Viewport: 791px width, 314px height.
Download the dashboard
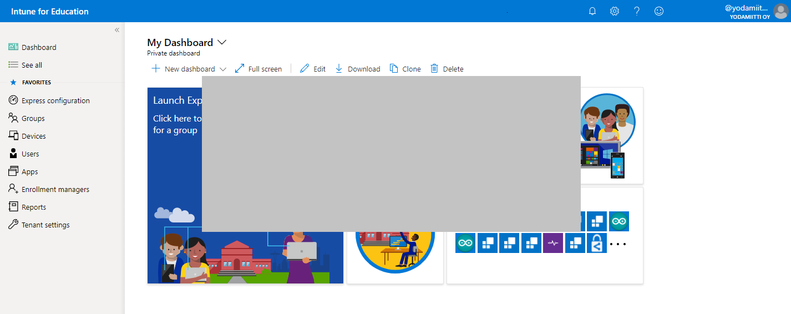click(x=357, y=69)
